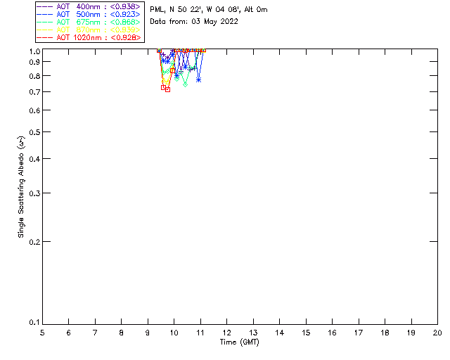Screen dimensions: 450x360
Task: Click the x-axis tick label 5
Action: (x=42, y=333)
